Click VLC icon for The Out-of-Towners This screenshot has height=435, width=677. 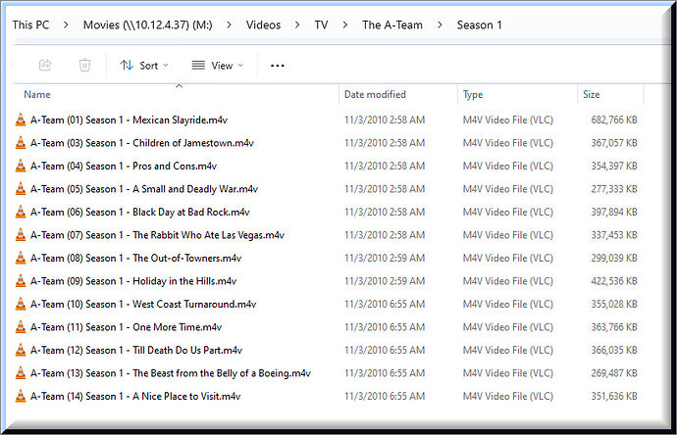point(21,258)
